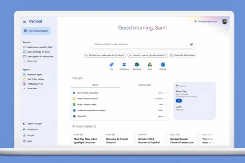Click the Cymbal logo
245x163 pixels.
[x=35, y=21]
